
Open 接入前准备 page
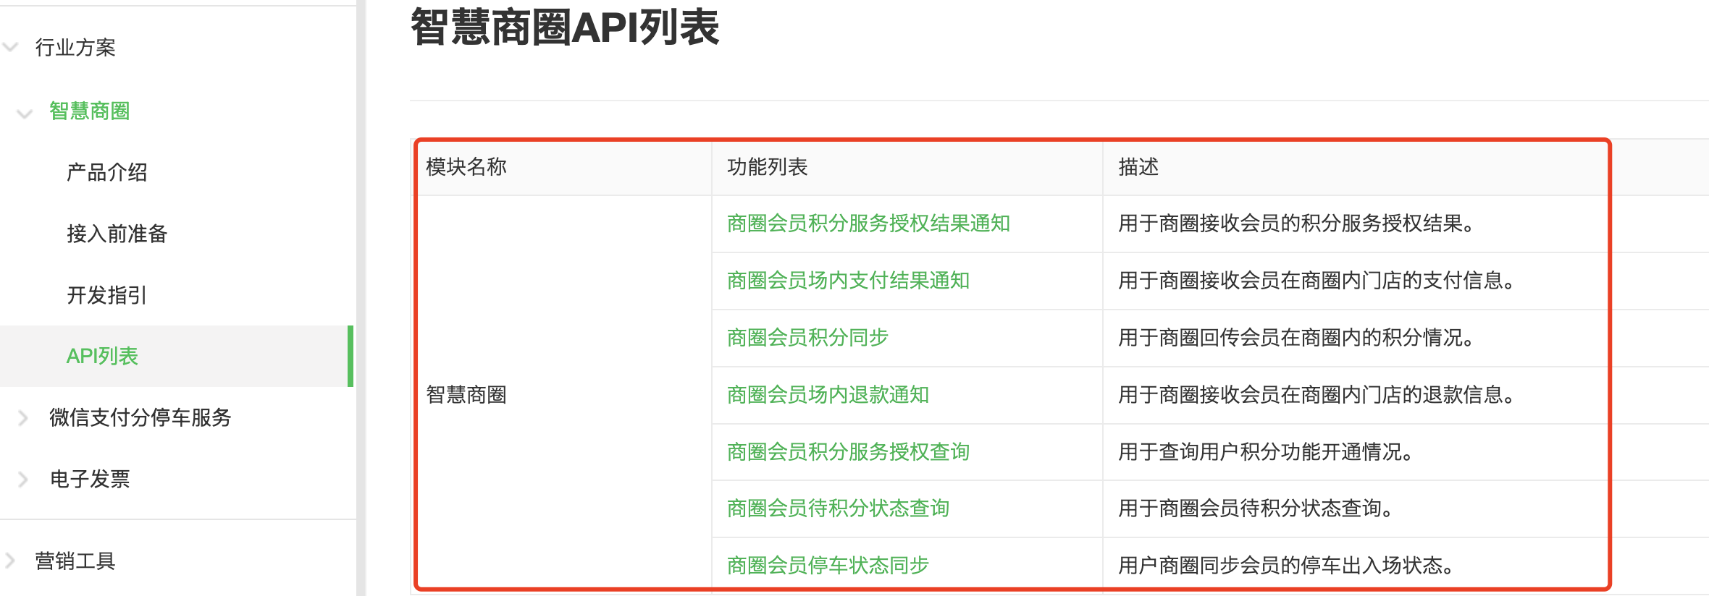(x=117, y=234)
